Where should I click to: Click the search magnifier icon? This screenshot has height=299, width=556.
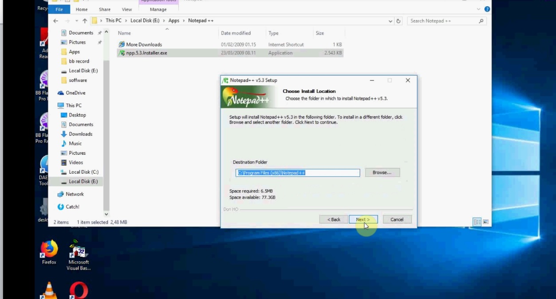[481, 21]
